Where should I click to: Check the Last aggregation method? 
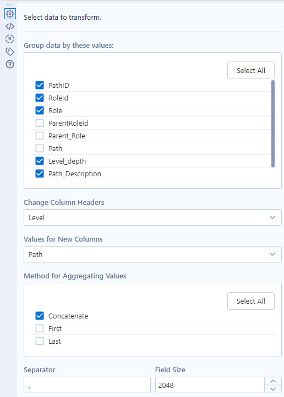point(40,342)
